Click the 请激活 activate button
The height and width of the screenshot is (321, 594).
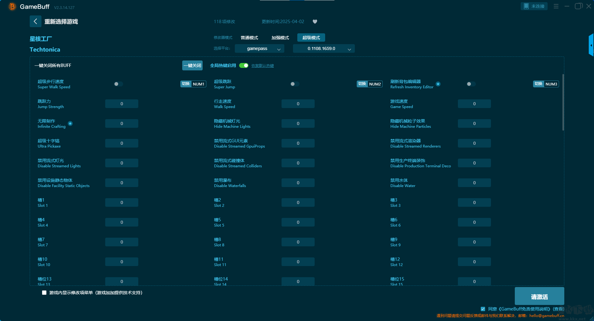[539, 296]
